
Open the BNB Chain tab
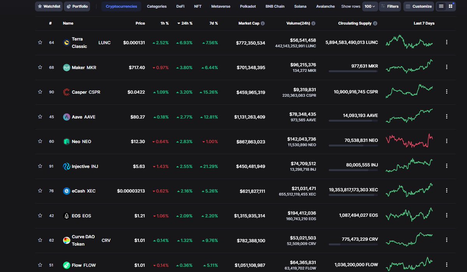point(275,6)
